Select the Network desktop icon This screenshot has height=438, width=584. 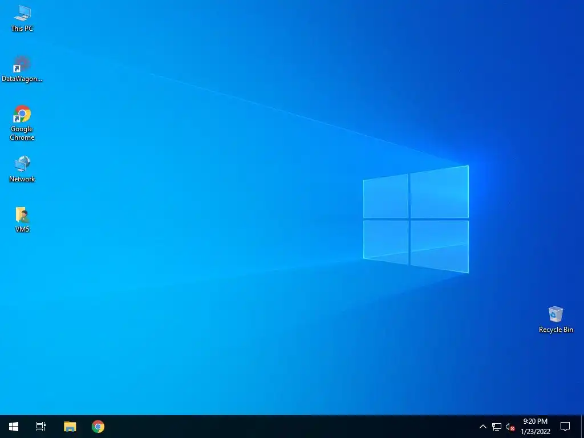click(x=22, y=169)
